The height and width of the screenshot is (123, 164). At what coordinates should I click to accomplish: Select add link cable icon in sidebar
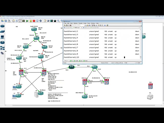coord(2,53)
